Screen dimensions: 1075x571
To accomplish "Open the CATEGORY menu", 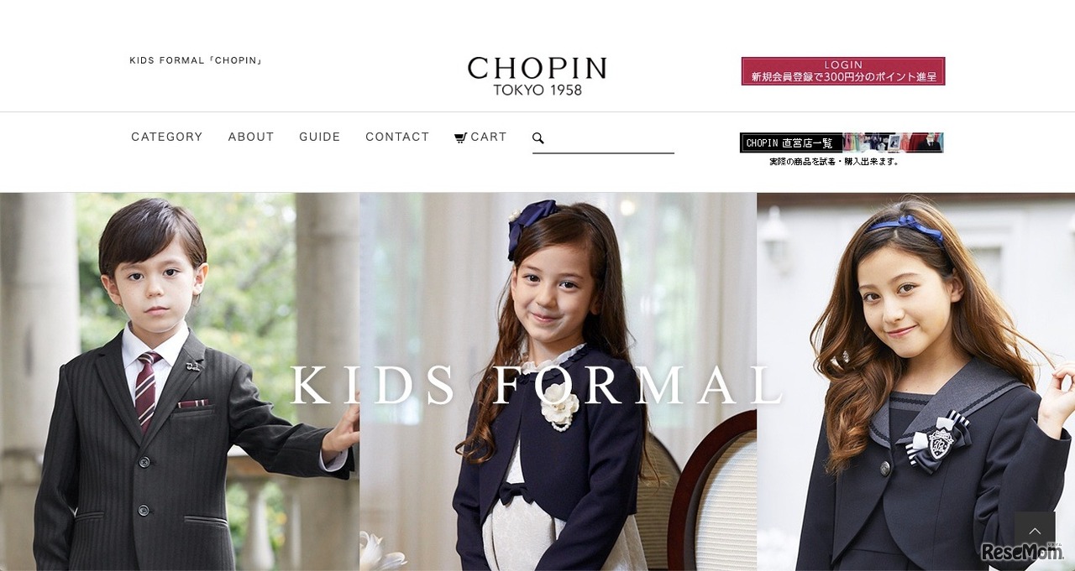I will (x=167, y=137).
